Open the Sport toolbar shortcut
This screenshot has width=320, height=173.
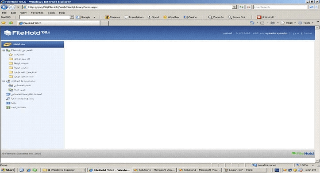click(153, 17)
